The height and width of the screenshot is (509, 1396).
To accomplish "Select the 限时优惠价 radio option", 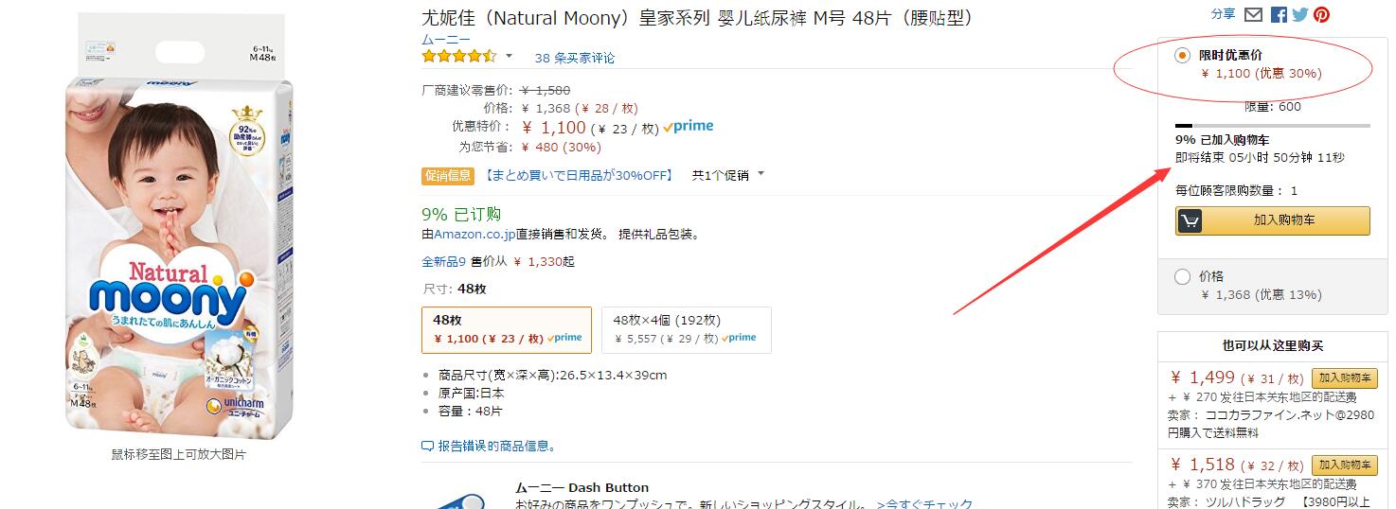I will 1182,56.
